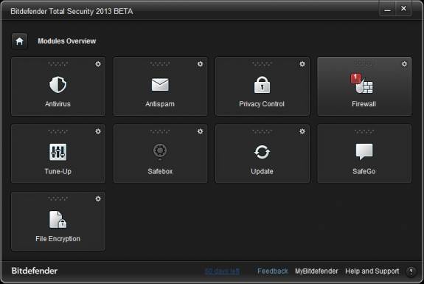This screenshot has height=284, width=424.
Task: Click the question mark help icon
Action: pos(411,271)
